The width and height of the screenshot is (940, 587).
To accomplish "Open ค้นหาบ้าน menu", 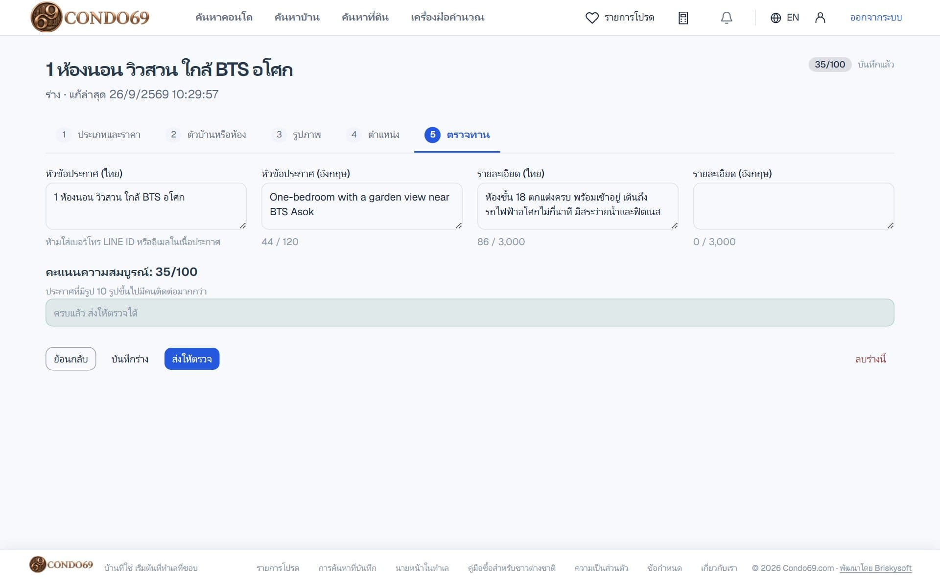I will (x=297, y=18).
